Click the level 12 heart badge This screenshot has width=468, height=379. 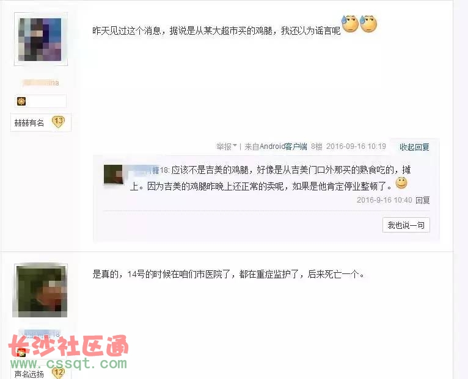tap(58, 372)
